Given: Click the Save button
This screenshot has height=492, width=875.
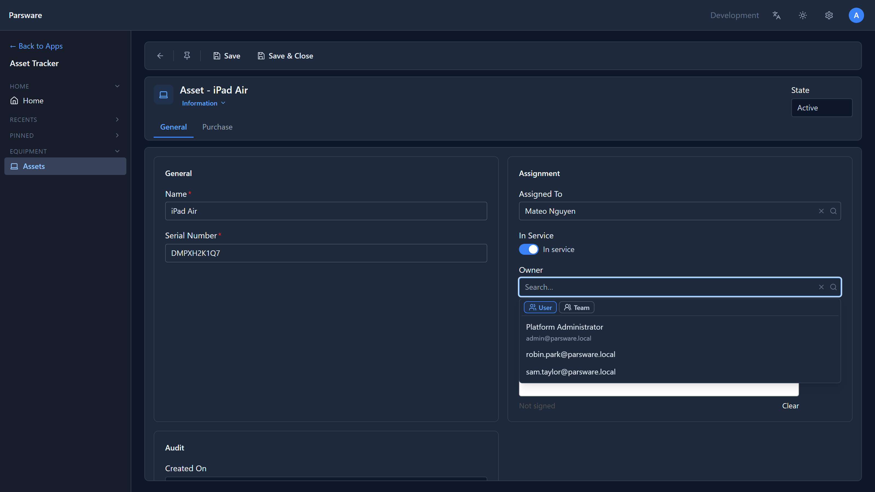Looking at the screenshot, I should [227, 56].
